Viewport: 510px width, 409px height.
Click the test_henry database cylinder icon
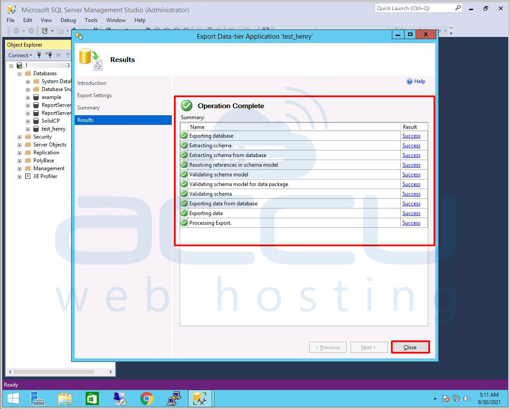pyautogui.click(x=36, y=128)
